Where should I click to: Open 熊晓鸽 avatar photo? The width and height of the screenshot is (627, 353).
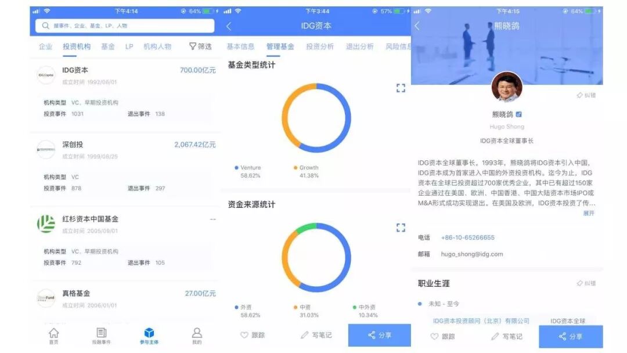tap(507, 87)
